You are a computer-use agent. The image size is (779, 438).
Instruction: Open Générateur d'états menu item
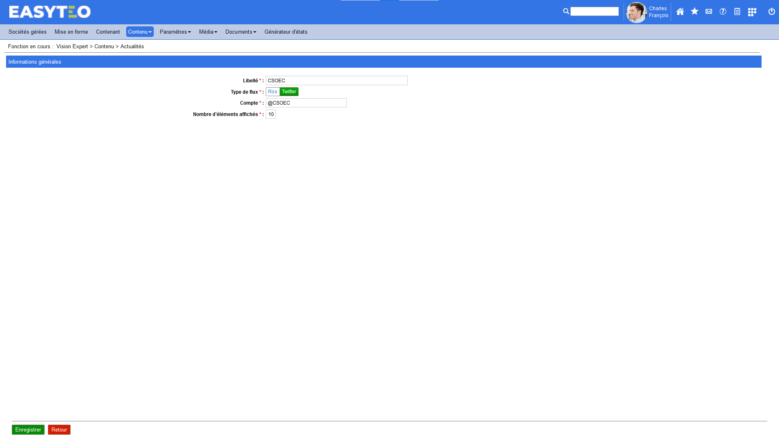click(286, 32)
